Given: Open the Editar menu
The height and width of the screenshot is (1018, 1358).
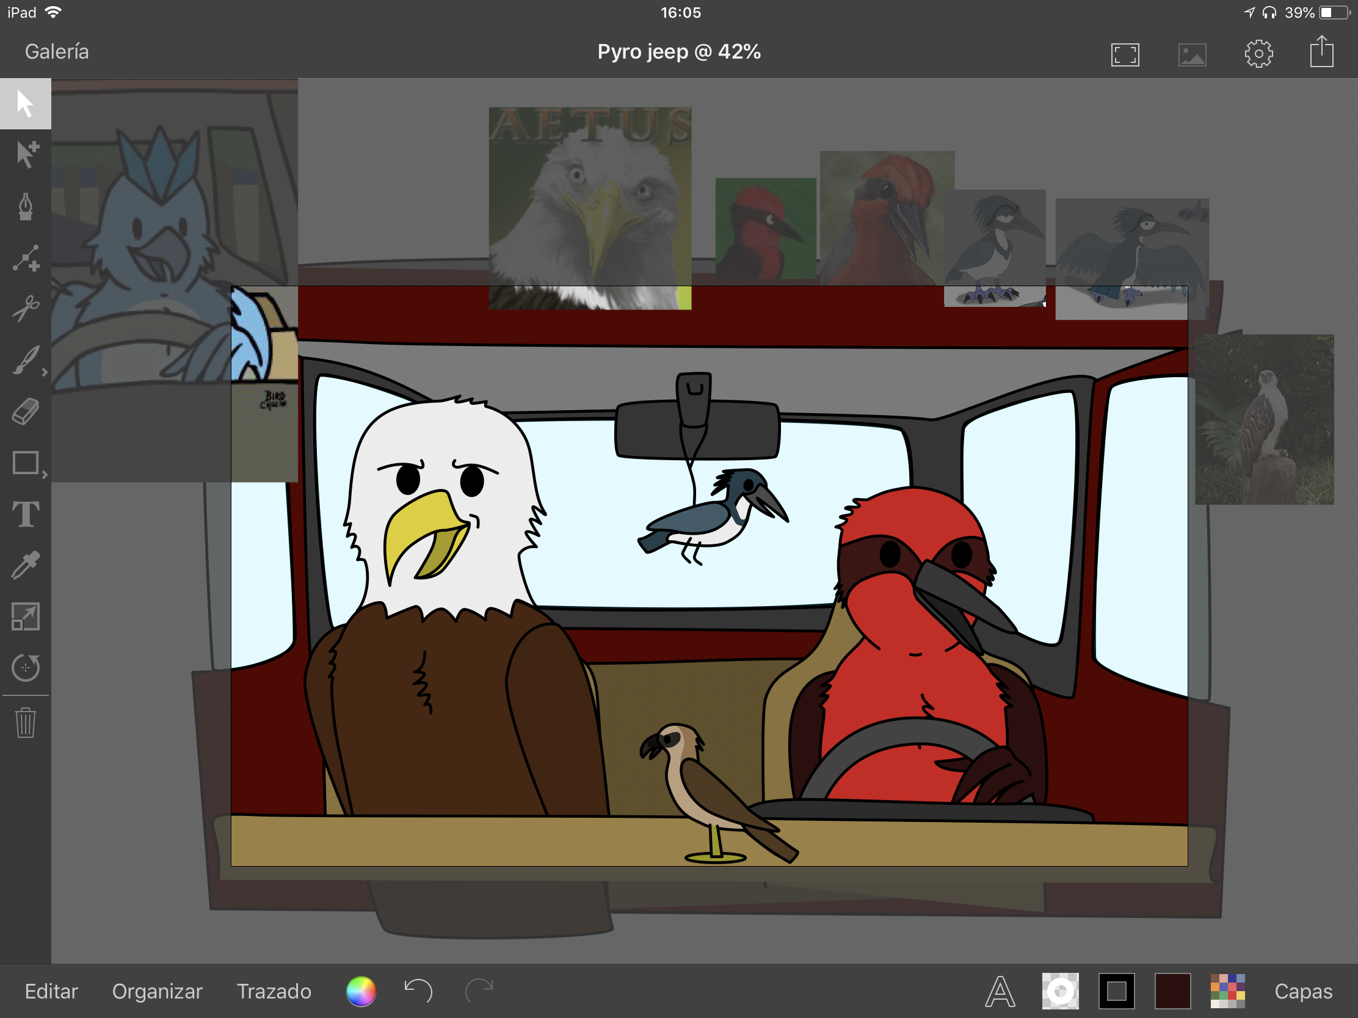Looking at the screenshot, I should (51, 992).
